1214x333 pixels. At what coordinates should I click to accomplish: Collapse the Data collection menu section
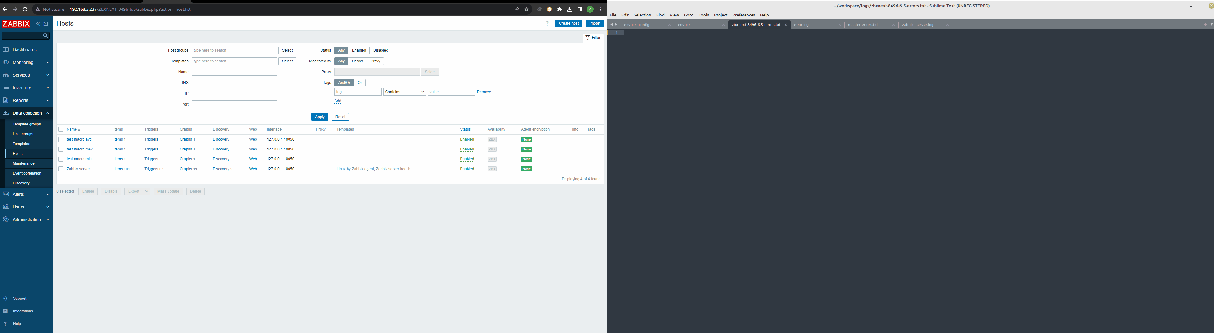(x=26, y=113)
